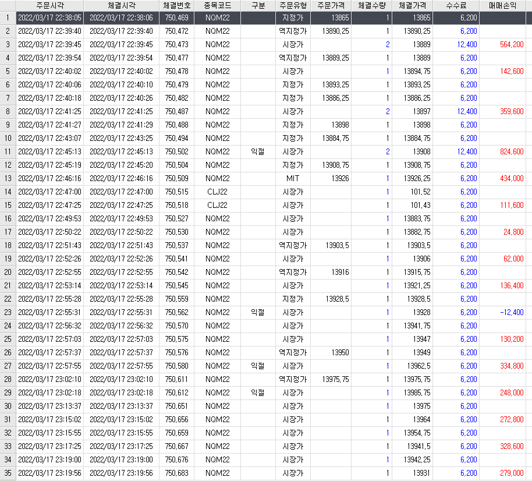Click profit value 142,600
Viewport: 532px width, 481px height.
512,71
